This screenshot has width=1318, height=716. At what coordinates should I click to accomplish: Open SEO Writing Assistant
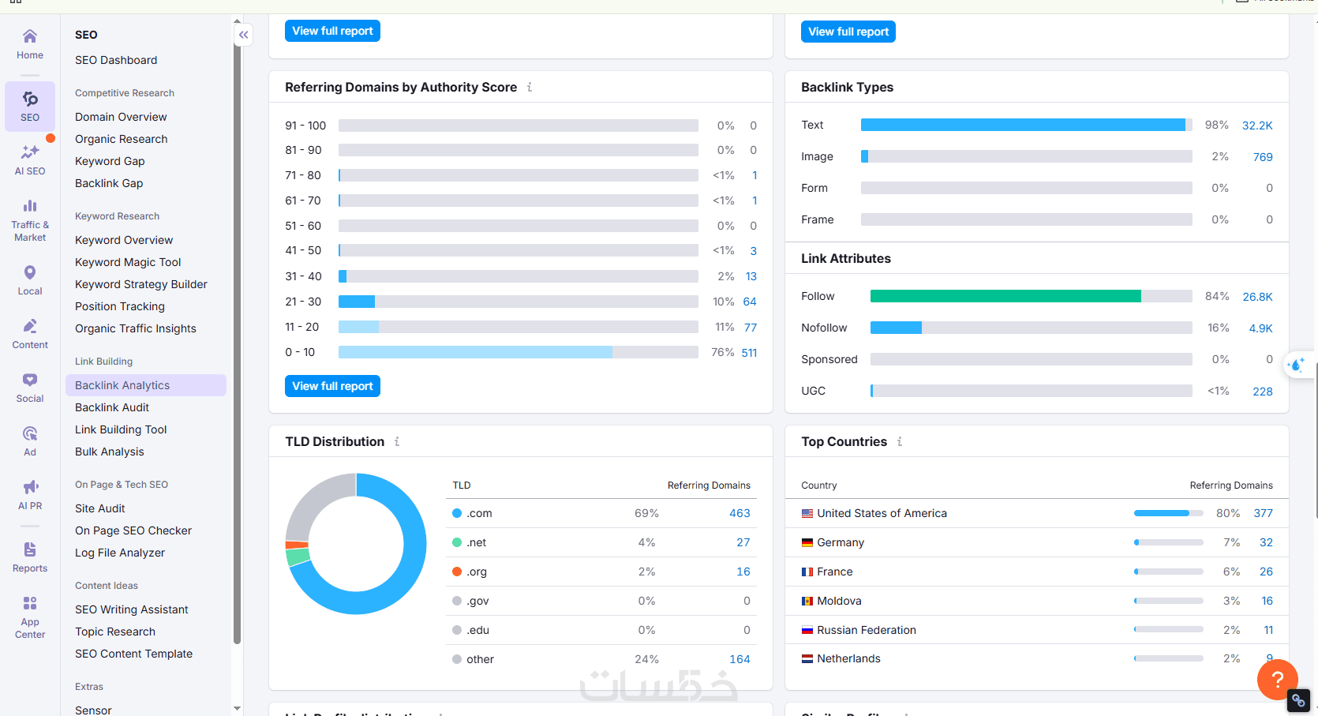click(132, 609)
